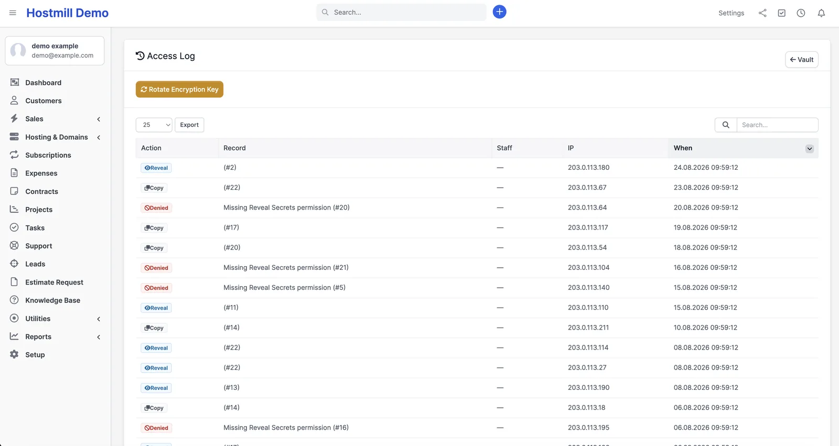Viewport: 839px width, 446px height.
Task: Click the table search magnifier icon
Action: pos(726,125)
